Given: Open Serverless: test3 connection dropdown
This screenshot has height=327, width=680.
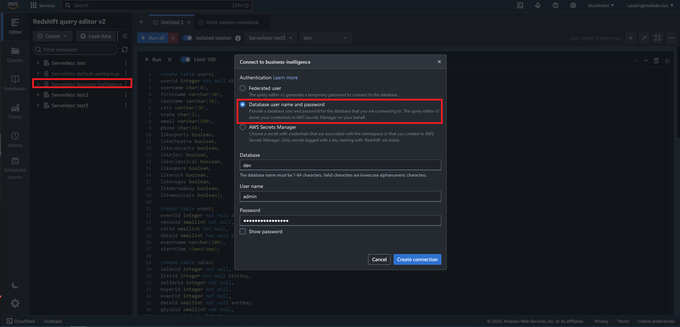Looking at the screenshot, I should [271, 38].
